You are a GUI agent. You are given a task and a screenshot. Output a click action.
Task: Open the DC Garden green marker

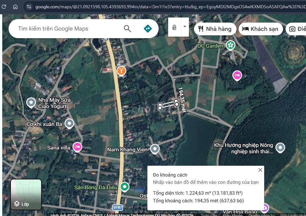pyautogui.click(x=230, y=45)
